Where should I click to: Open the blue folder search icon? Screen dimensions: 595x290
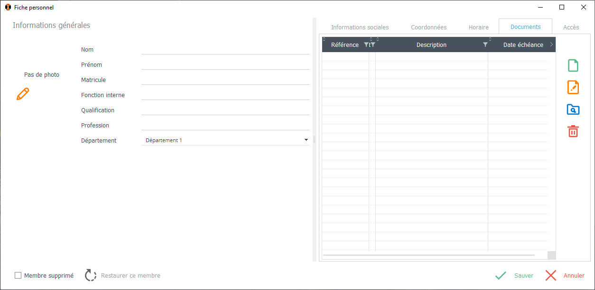point(573,109)
